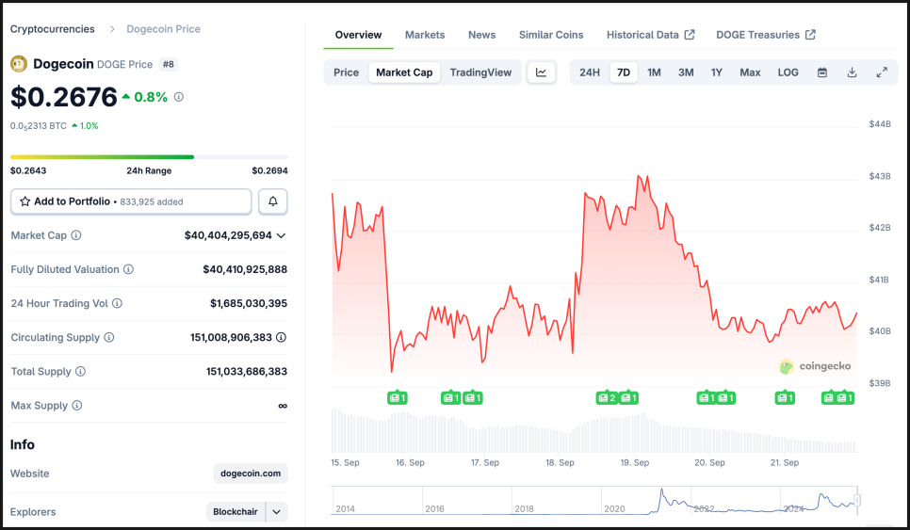This screenshot has width=910, height=530.
Task: Click info icon next to 0.8% change
Action: [179, 97]
